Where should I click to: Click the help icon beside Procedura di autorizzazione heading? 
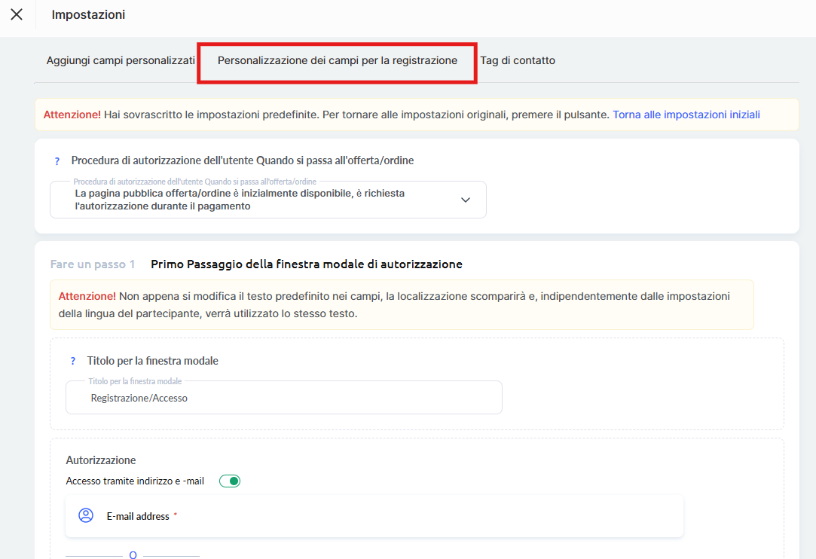(57, 161)
